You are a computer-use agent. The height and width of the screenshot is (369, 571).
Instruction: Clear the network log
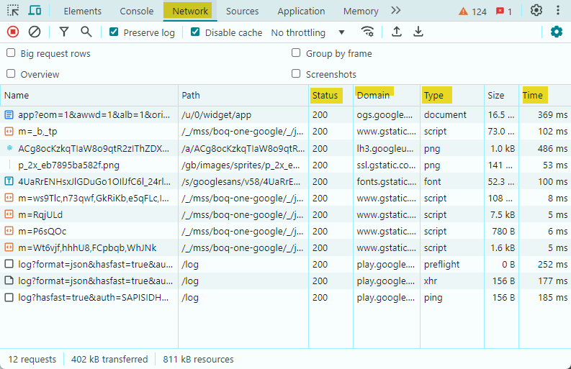point(35,32)
